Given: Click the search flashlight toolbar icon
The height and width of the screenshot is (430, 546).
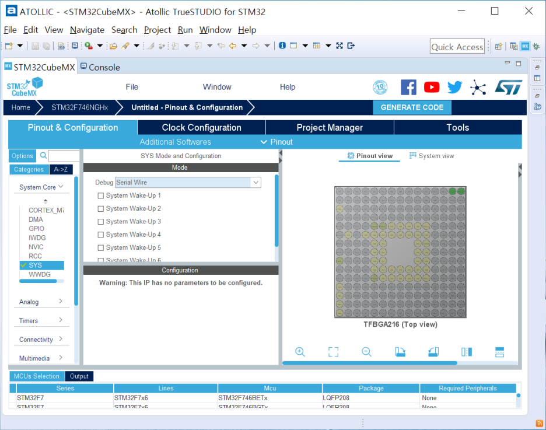Looking at the screenshot, I should [125, 46].
